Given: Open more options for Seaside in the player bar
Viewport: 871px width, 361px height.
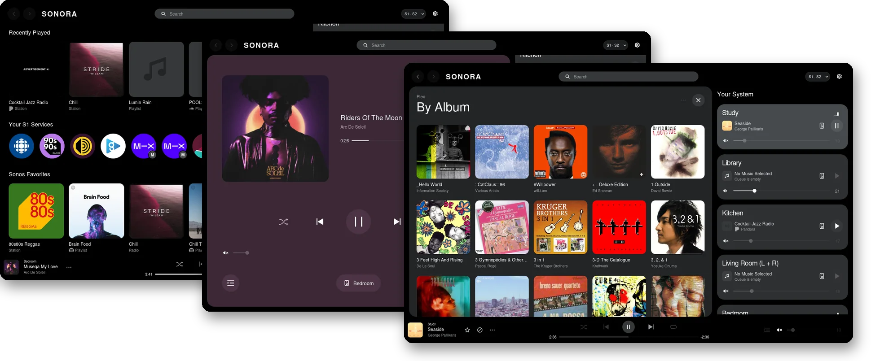Looking at the screenshot, I should point(493,330).
